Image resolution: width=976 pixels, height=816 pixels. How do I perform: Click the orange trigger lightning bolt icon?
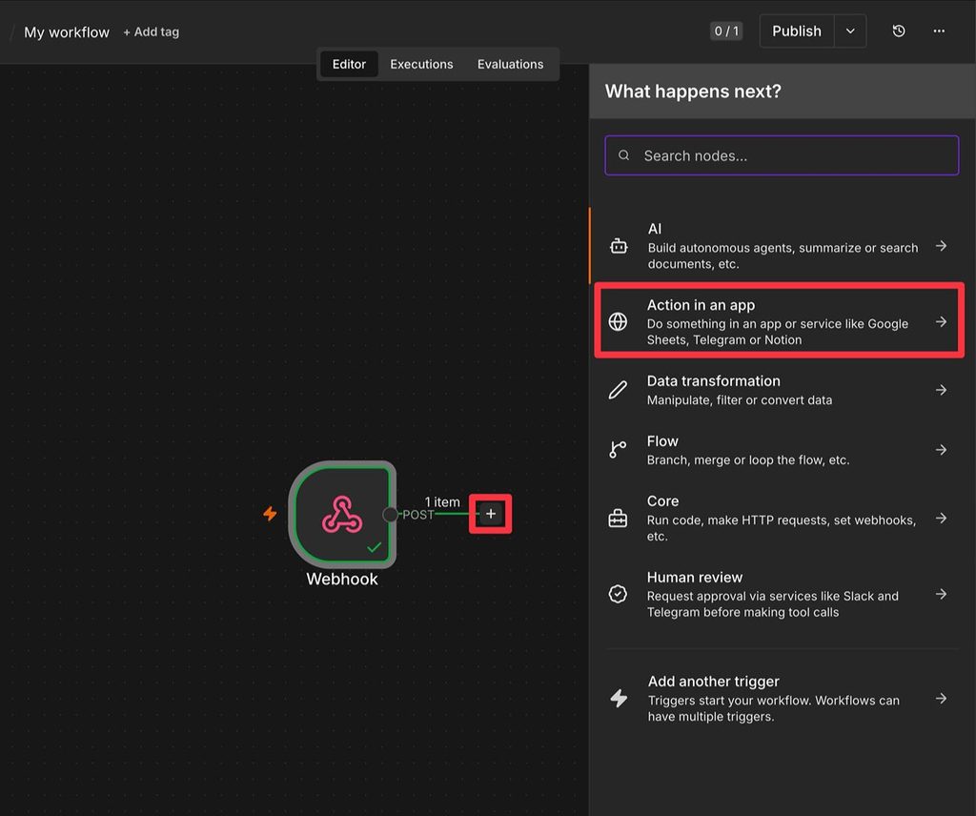click(270, 514)
